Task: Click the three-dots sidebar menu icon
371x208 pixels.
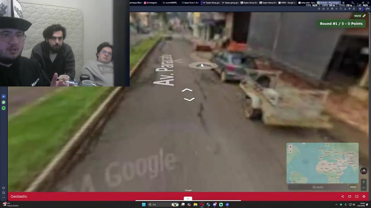Action: 3,198
